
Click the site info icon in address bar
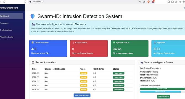click(30, 2)
